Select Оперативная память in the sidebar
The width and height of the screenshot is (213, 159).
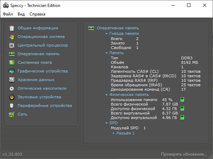pyautogui.click(x=38, y=54)
